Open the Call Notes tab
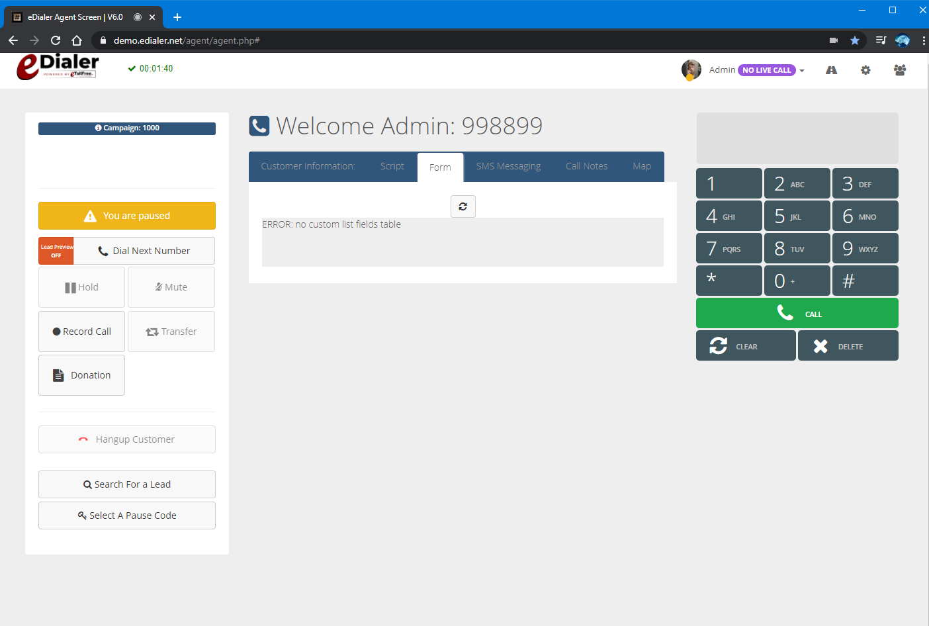Viewport: 929px width, 626px height. [x=586, y=167]
